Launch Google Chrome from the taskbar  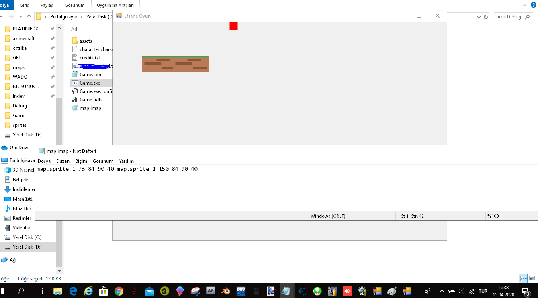coord(119,291)
